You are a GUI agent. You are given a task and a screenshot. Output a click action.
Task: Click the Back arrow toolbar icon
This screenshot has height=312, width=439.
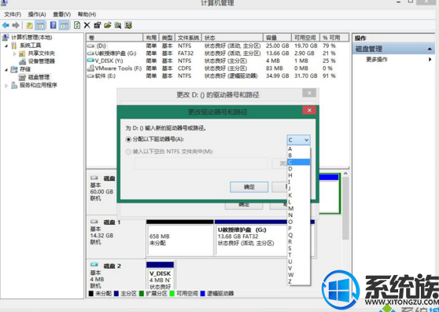pos(6,25)
